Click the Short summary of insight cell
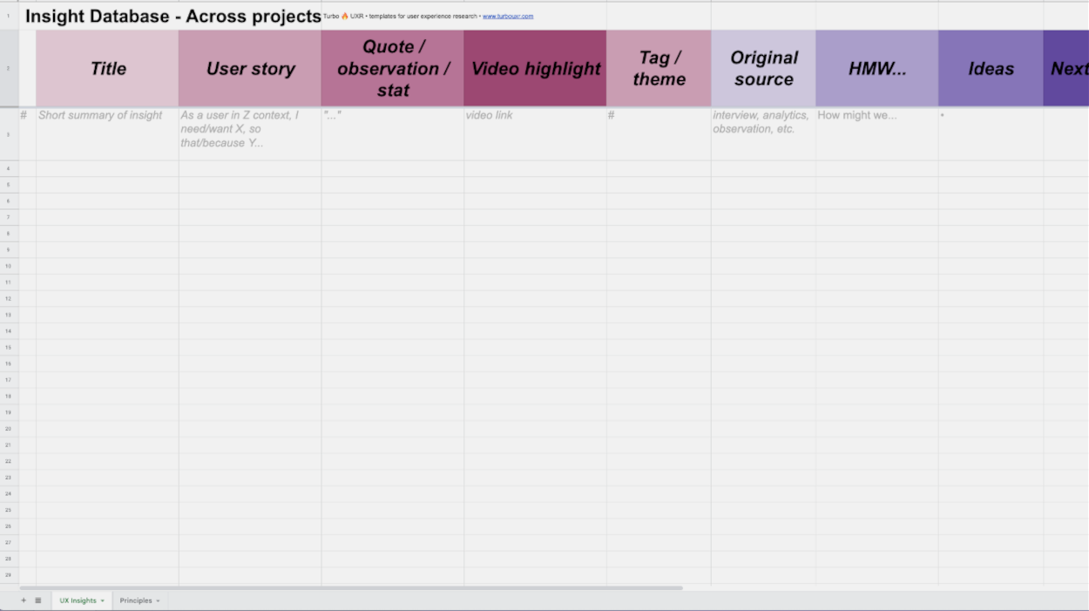 106,131
